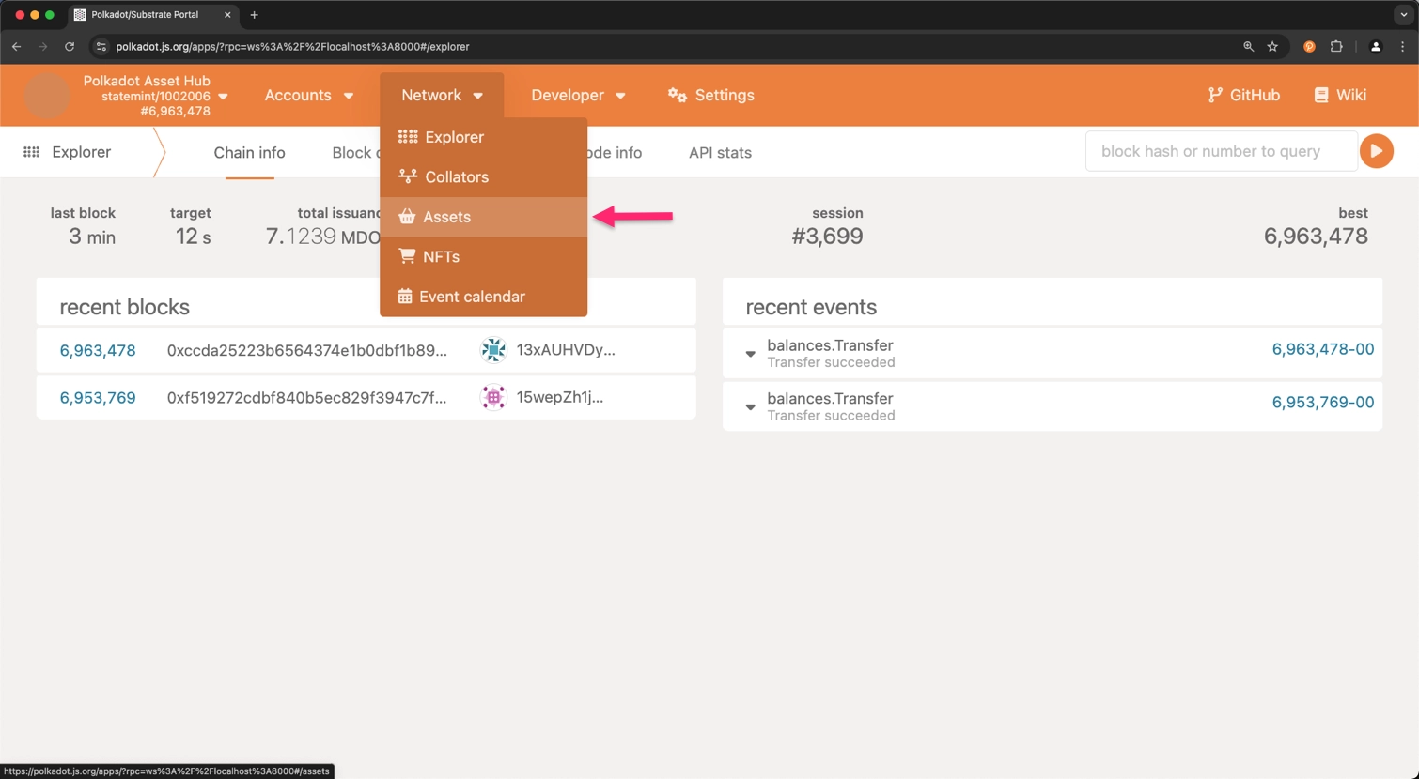Screen dimensions: 1419x779
Task: Open the Wiki link in header
Action: click(1340, 95)
